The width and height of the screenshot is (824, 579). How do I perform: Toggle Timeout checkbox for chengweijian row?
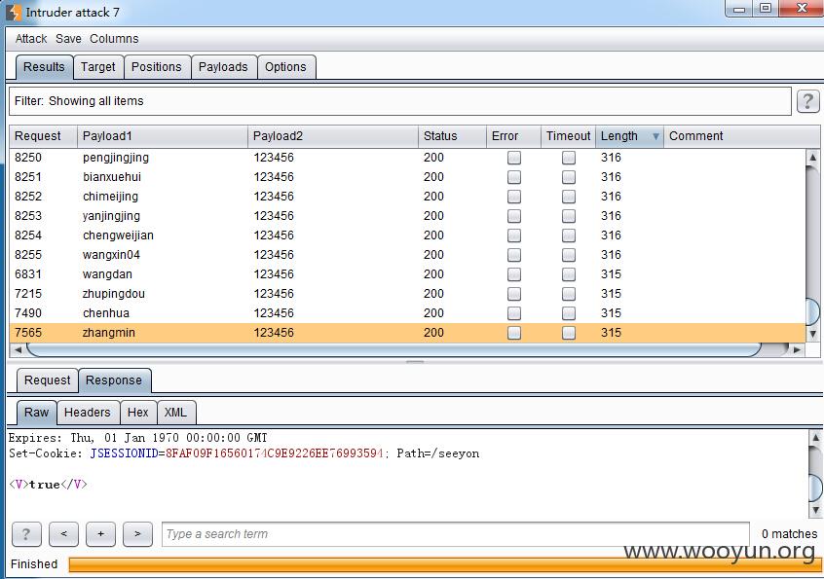pos(569,235)
